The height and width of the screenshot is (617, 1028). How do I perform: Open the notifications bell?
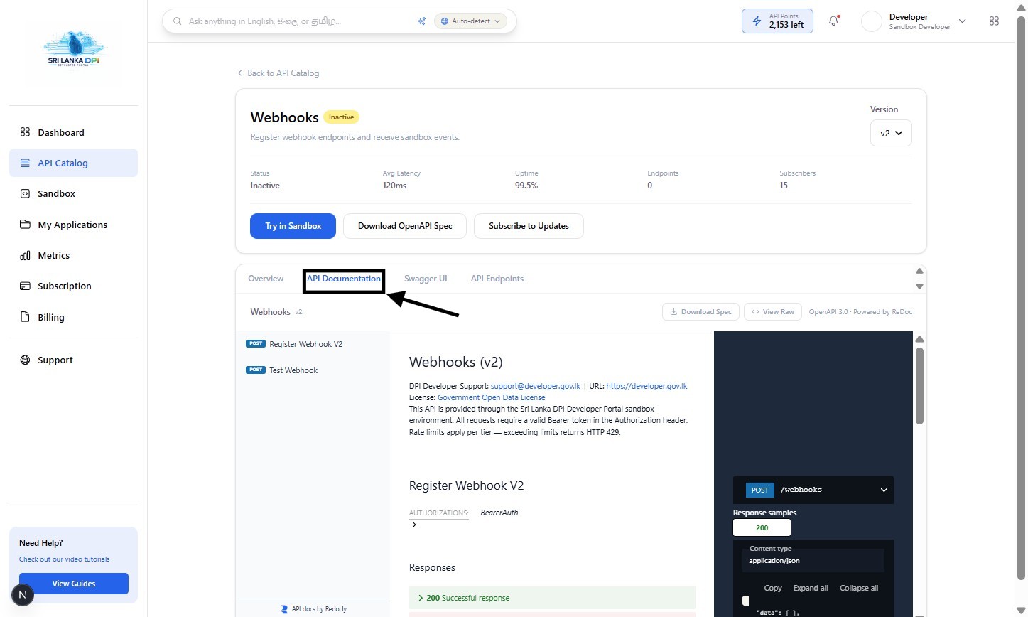pos(834,21)
